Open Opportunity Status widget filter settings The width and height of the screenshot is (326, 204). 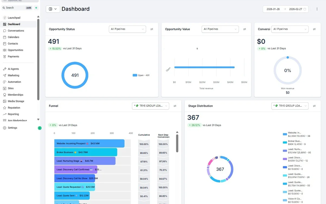coord(152,29)
